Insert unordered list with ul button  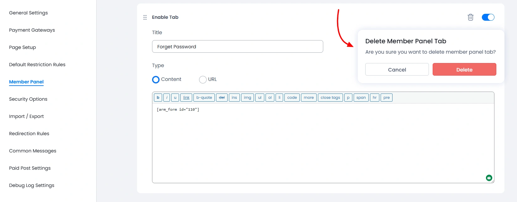click(260, 98)
